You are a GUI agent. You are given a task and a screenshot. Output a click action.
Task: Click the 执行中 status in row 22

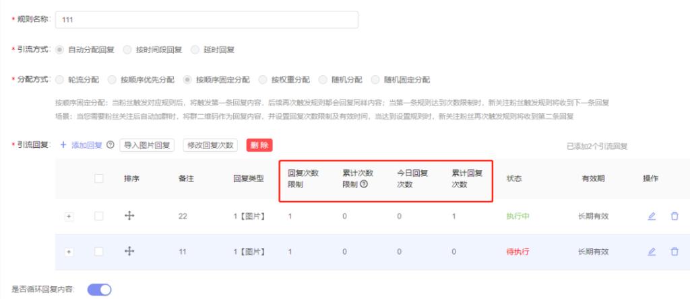(x=518, y=216)
